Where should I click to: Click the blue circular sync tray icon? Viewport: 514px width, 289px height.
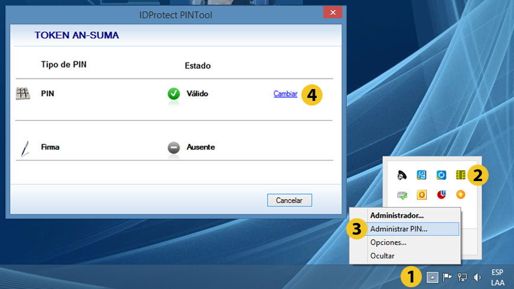click(441, 175)
